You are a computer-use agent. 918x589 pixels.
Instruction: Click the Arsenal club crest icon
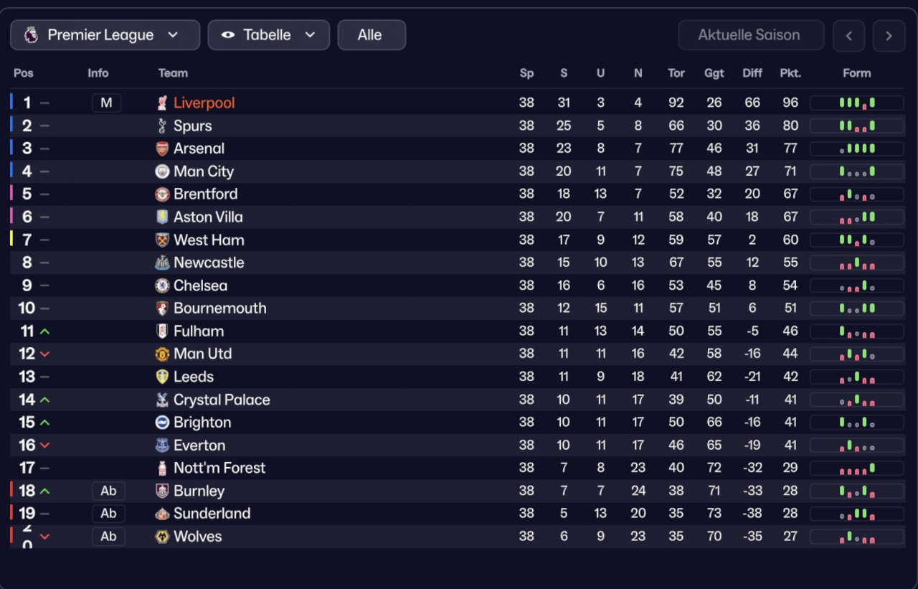coord(162,149)
